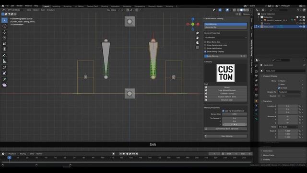Enable Show Relationship Lines checkbox
This screenshot has width=307, height=173.
pos(205,45)
